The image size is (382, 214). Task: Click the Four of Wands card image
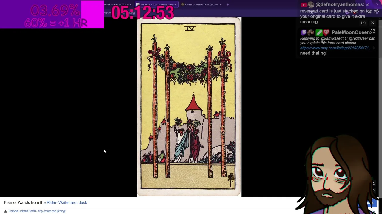tap(189, 107)
